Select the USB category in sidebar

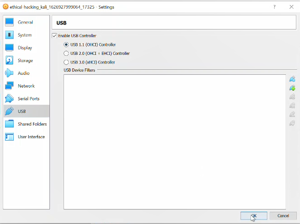click(x=26, y=111)
